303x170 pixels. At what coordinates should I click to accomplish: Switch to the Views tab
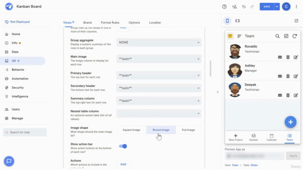pos(67,23)
